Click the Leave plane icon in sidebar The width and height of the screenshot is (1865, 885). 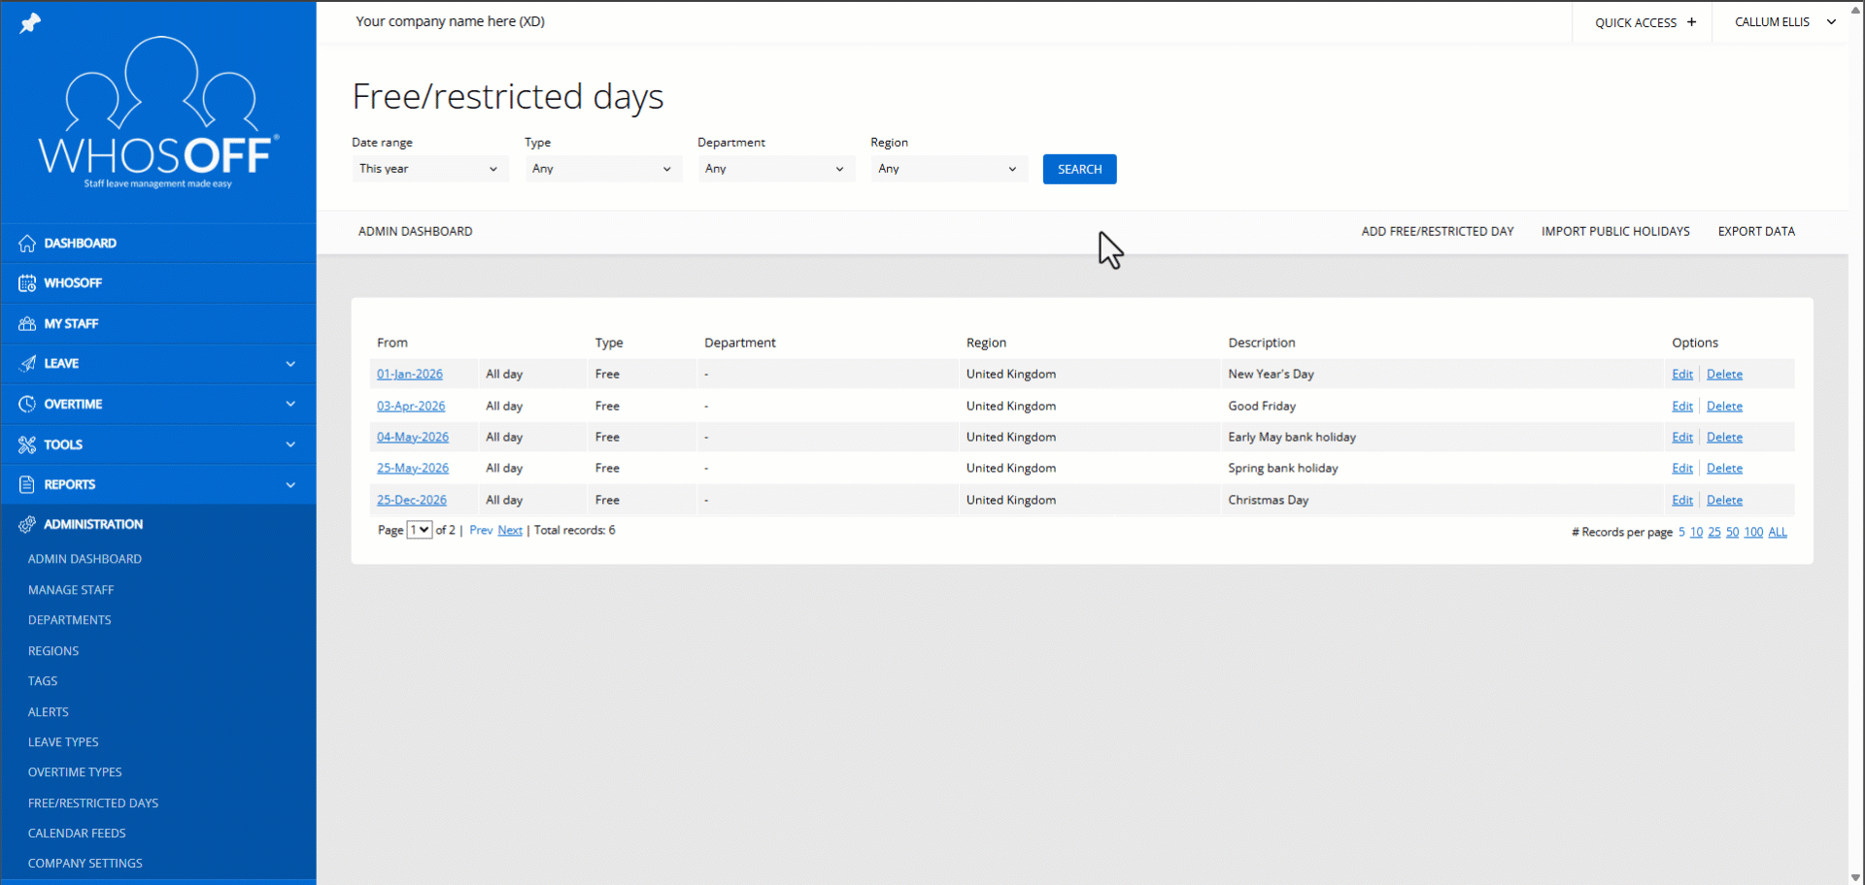tap(27, 364)
